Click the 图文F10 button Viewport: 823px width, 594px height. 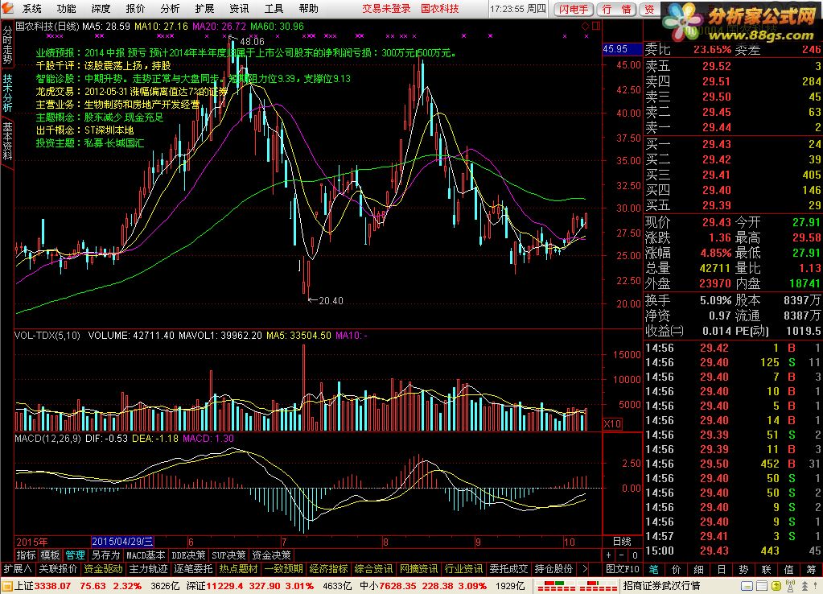click(622, 569)
